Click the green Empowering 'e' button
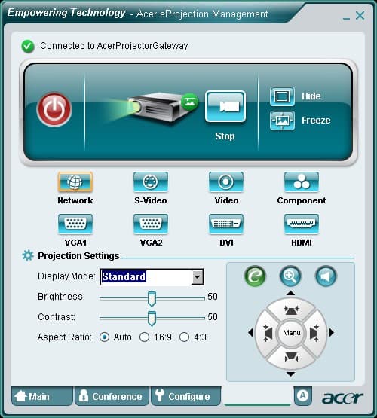The height and width of the screenshot is (418, 377). (255, 276)
